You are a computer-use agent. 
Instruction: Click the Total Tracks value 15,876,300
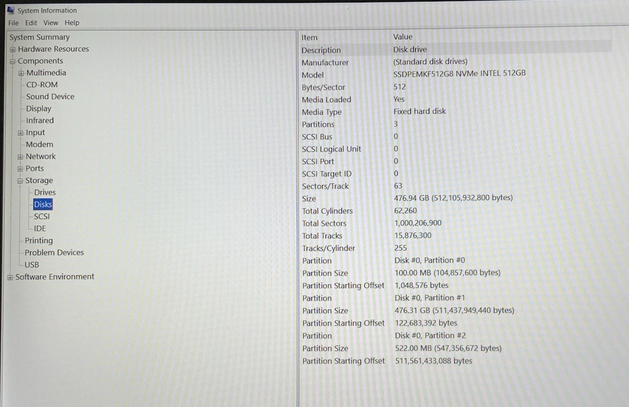(413, 235)
